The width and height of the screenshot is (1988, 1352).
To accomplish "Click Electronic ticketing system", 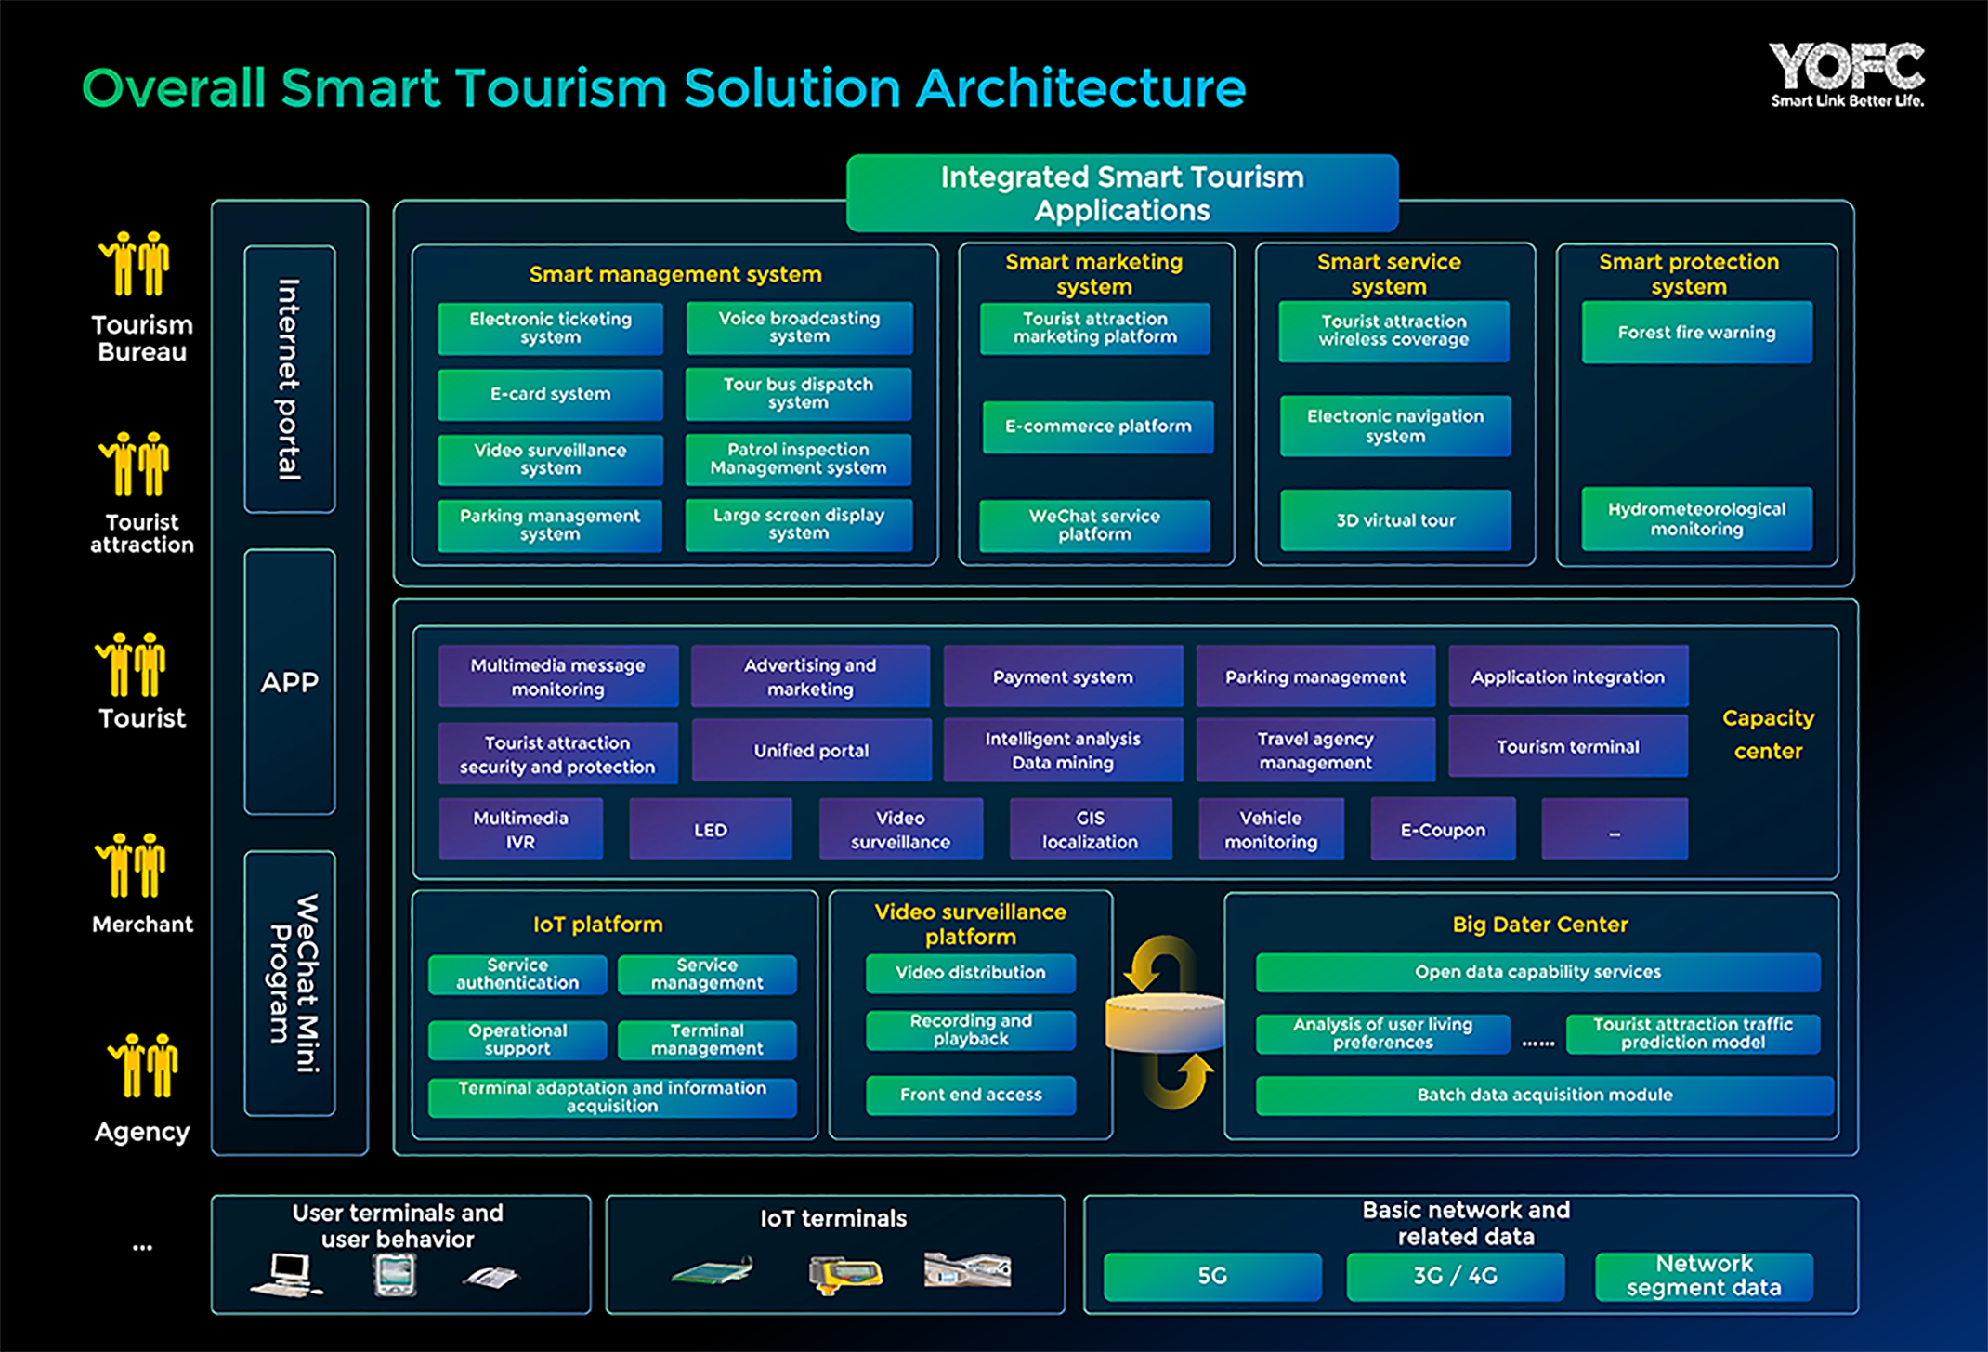I will (551, 328).
